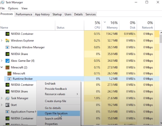Click the Application Frame Host icon

pos(7,112)
